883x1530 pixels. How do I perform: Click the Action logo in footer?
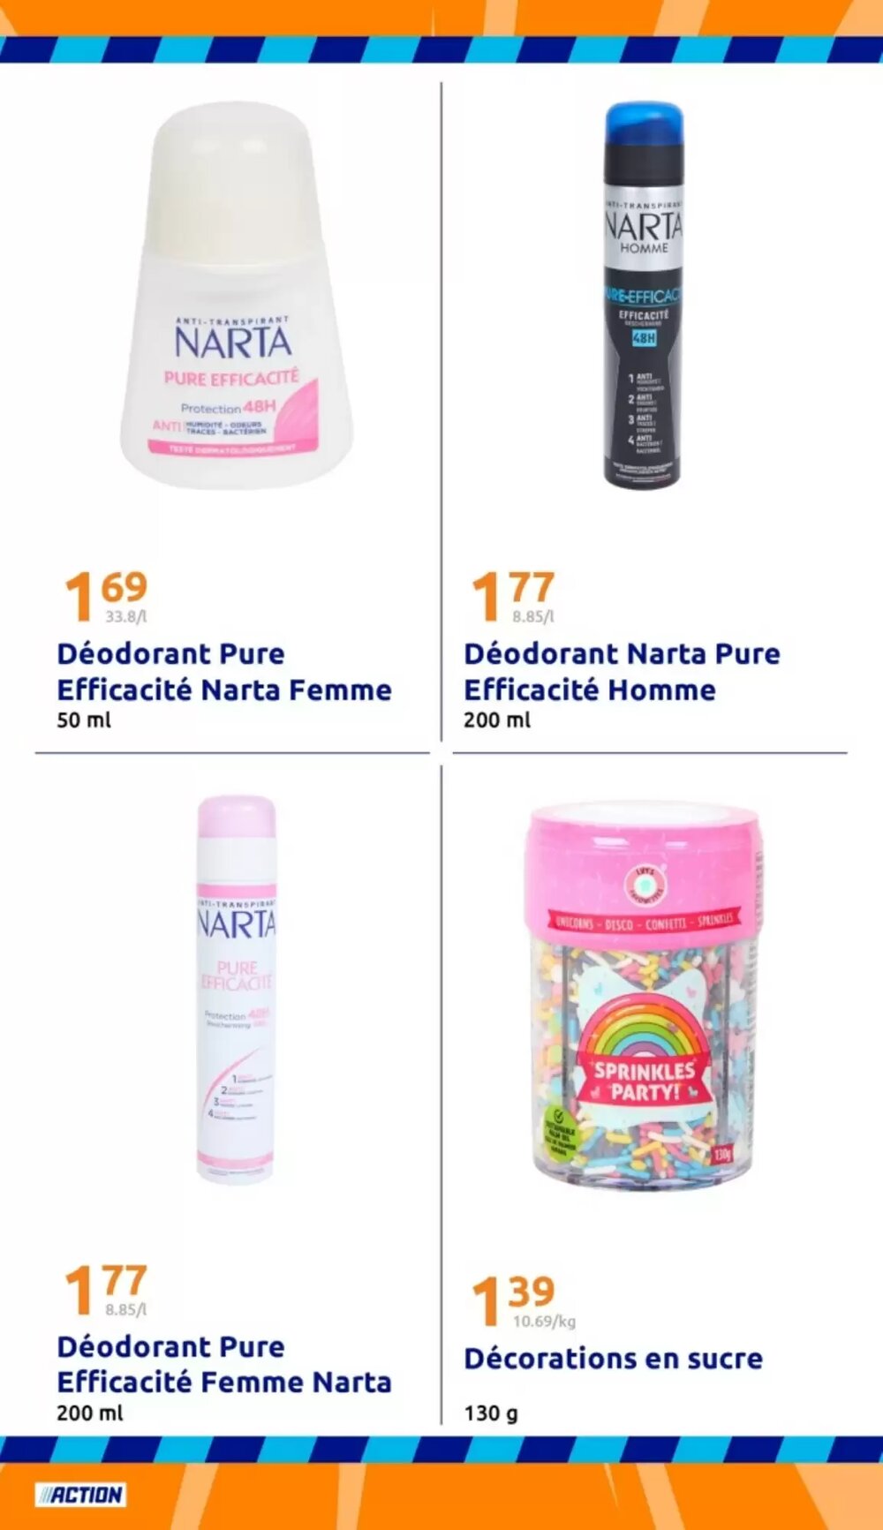[x=80, y=1495]
